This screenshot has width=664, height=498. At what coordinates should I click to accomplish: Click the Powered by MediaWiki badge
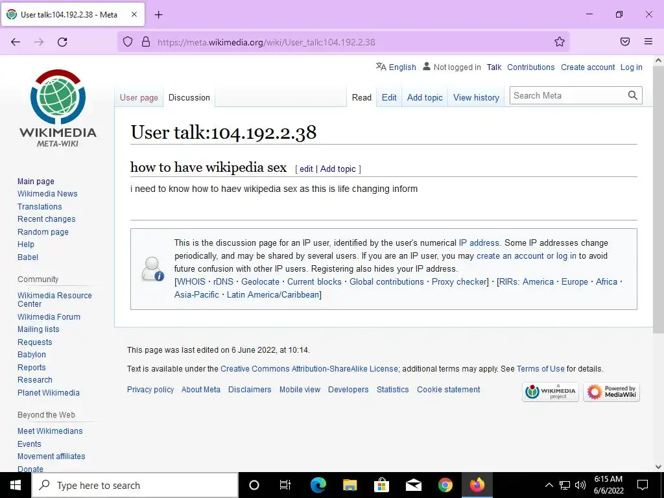tap(611, 392)
